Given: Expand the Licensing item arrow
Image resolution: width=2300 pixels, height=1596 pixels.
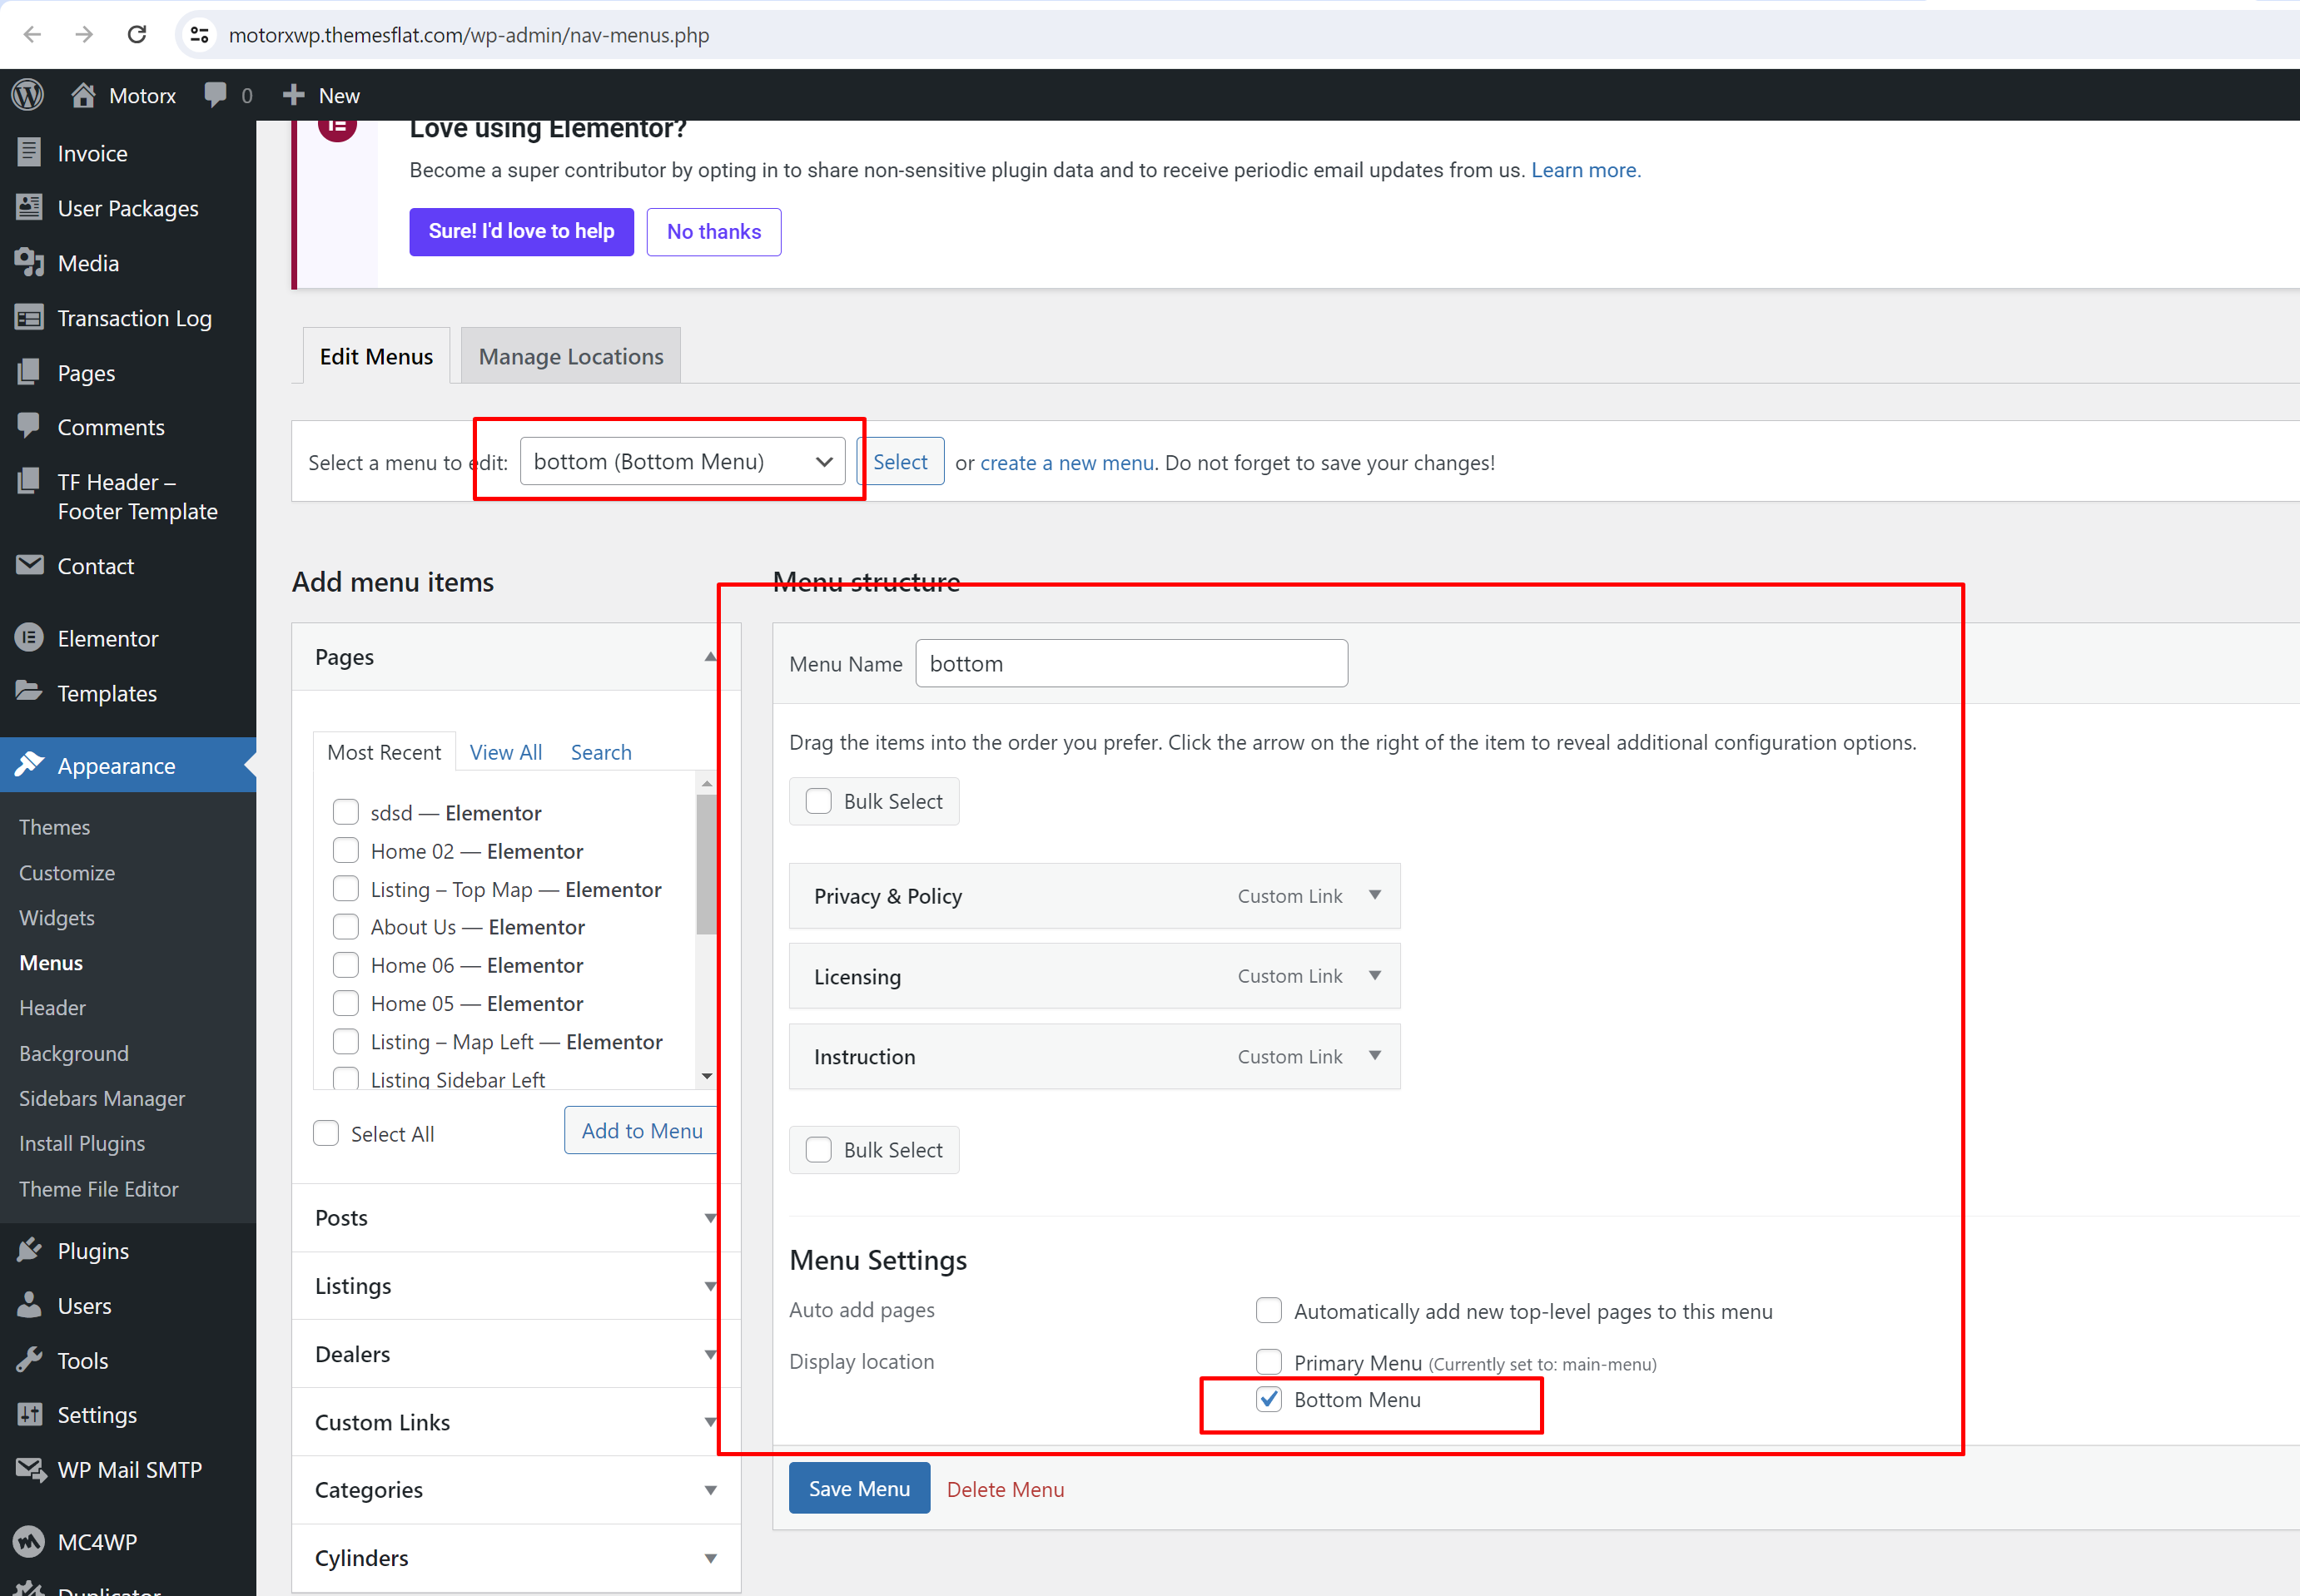Looking at the screenshot, I should 1376,975.
